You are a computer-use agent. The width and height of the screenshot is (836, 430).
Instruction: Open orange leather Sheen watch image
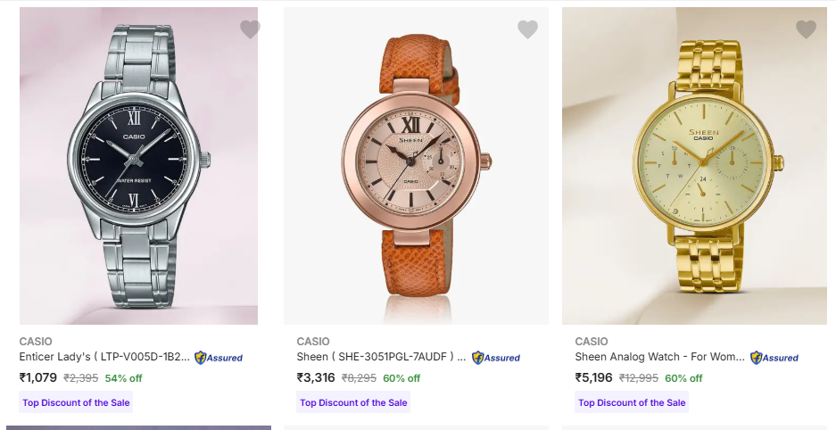click(416, 165)
